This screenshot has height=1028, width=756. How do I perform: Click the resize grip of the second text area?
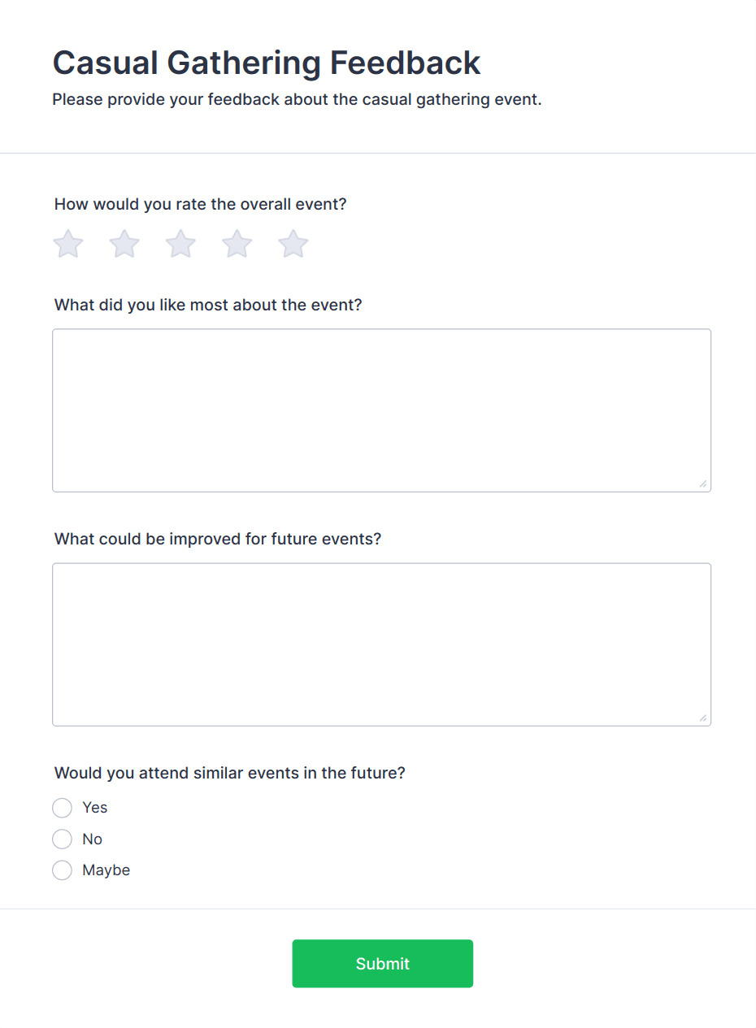704,718
